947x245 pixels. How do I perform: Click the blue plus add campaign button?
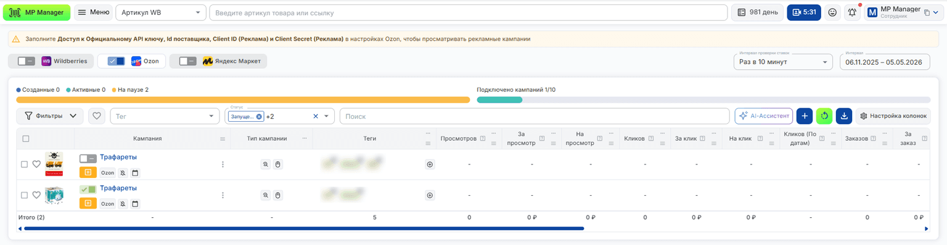tap(804, 116)
